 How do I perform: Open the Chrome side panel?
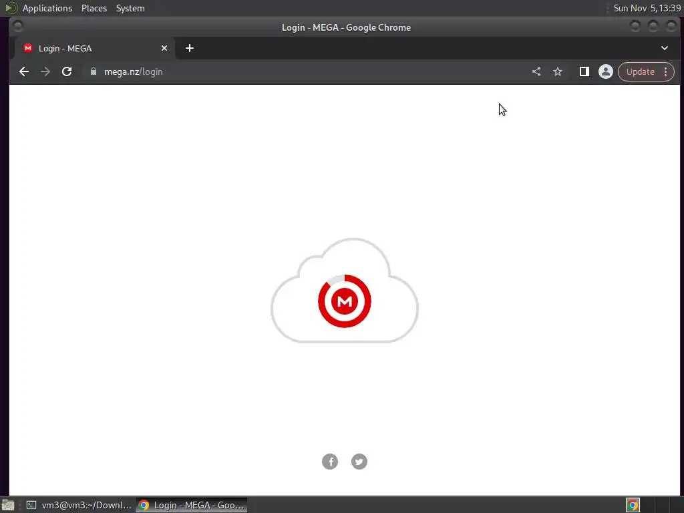pyautogui.click(x=584, y=71)
